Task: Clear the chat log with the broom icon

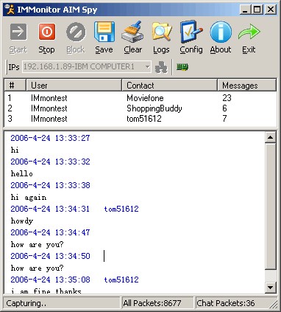Action: 132,32
